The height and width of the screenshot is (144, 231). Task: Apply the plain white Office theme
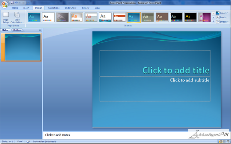tap(48, 17)
